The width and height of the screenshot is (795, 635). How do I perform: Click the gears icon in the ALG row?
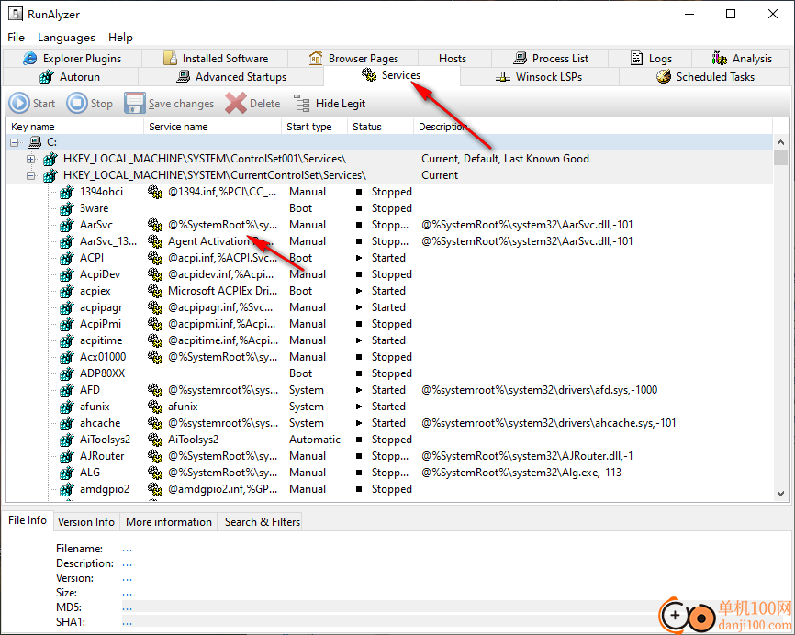pyautogui.click(x=154, y=473)
